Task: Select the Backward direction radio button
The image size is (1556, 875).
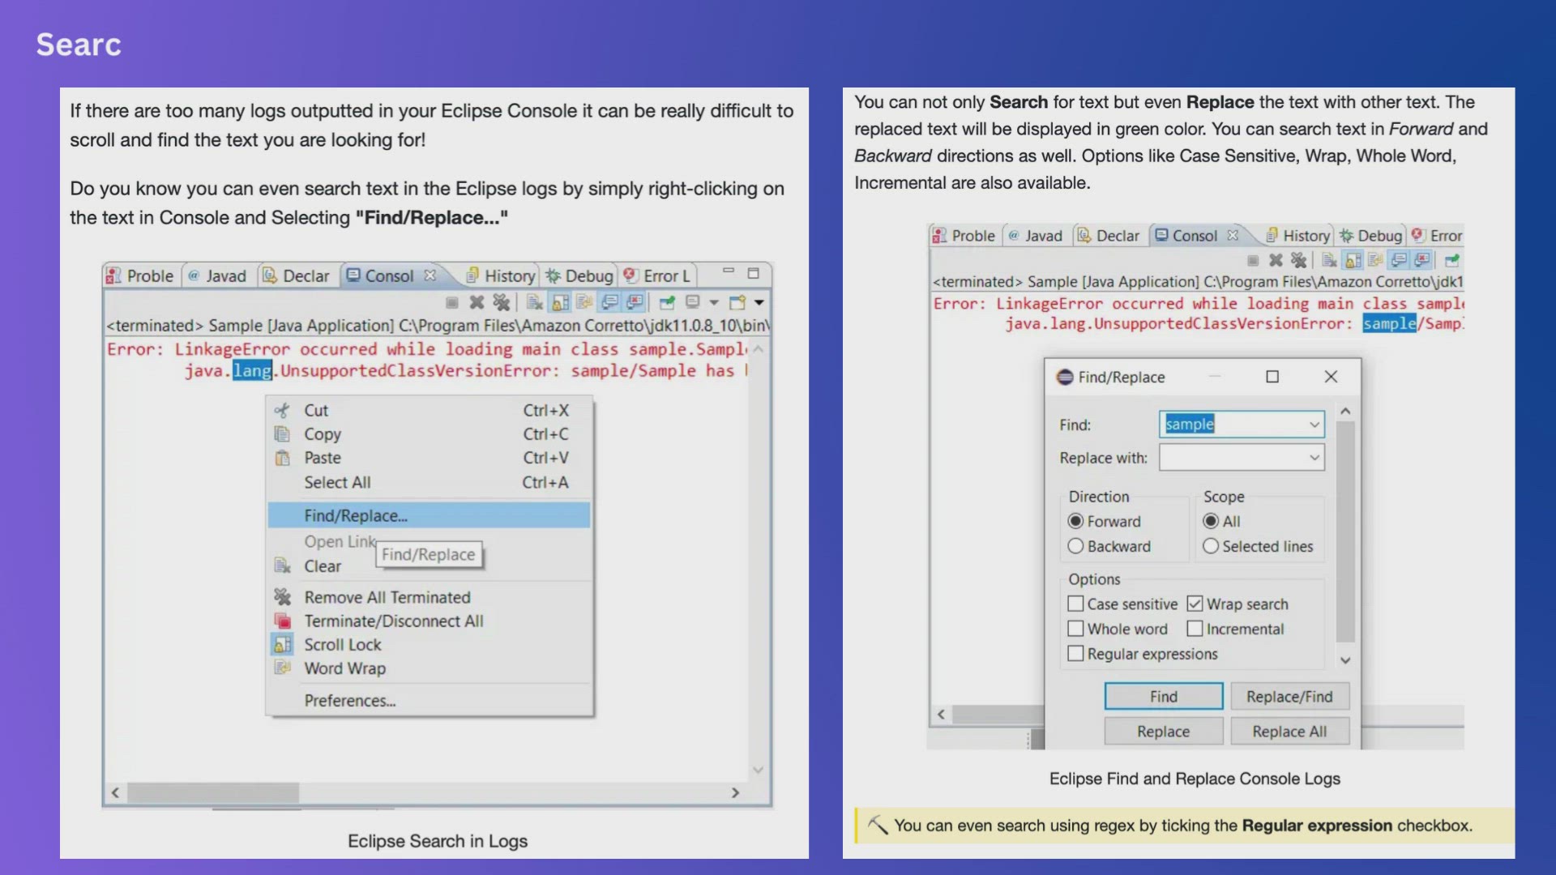Action: tap(1075, 546)
